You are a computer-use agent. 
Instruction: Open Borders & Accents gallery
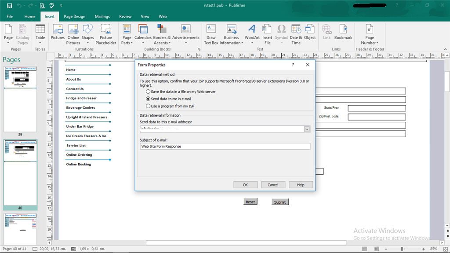[162, 34]
